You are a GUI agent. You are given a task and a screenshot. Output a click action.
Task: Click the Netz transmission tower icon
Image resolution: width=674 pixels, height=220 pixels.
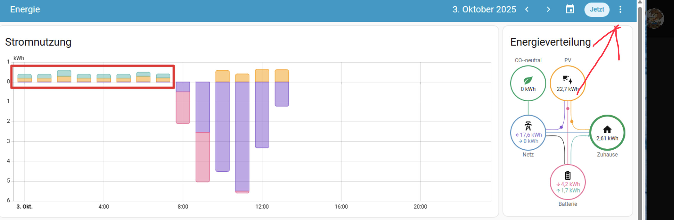coord(528,126)
